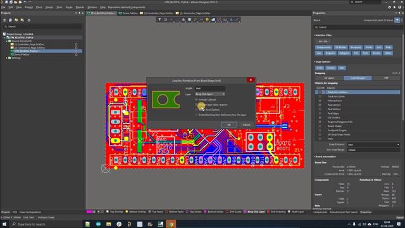This screenshot has width=405, height=228.
Task: Pick the Place Component tool in Active Bar
Action: point(189,20)
